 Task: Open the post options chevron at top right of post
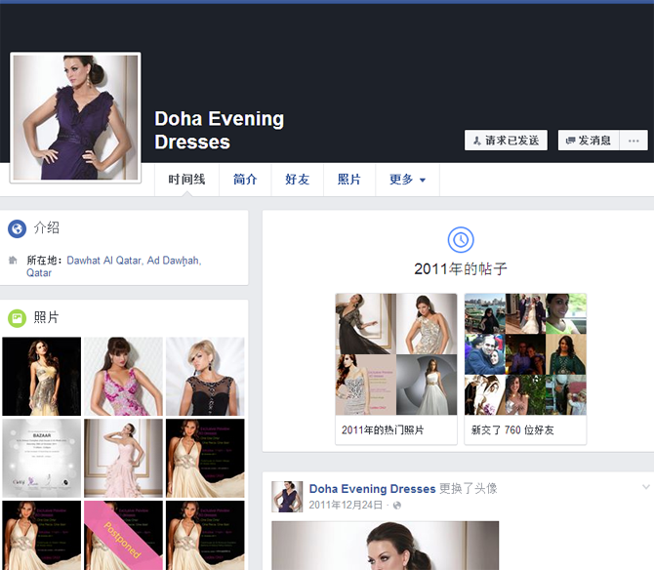(x=645, y=487)
